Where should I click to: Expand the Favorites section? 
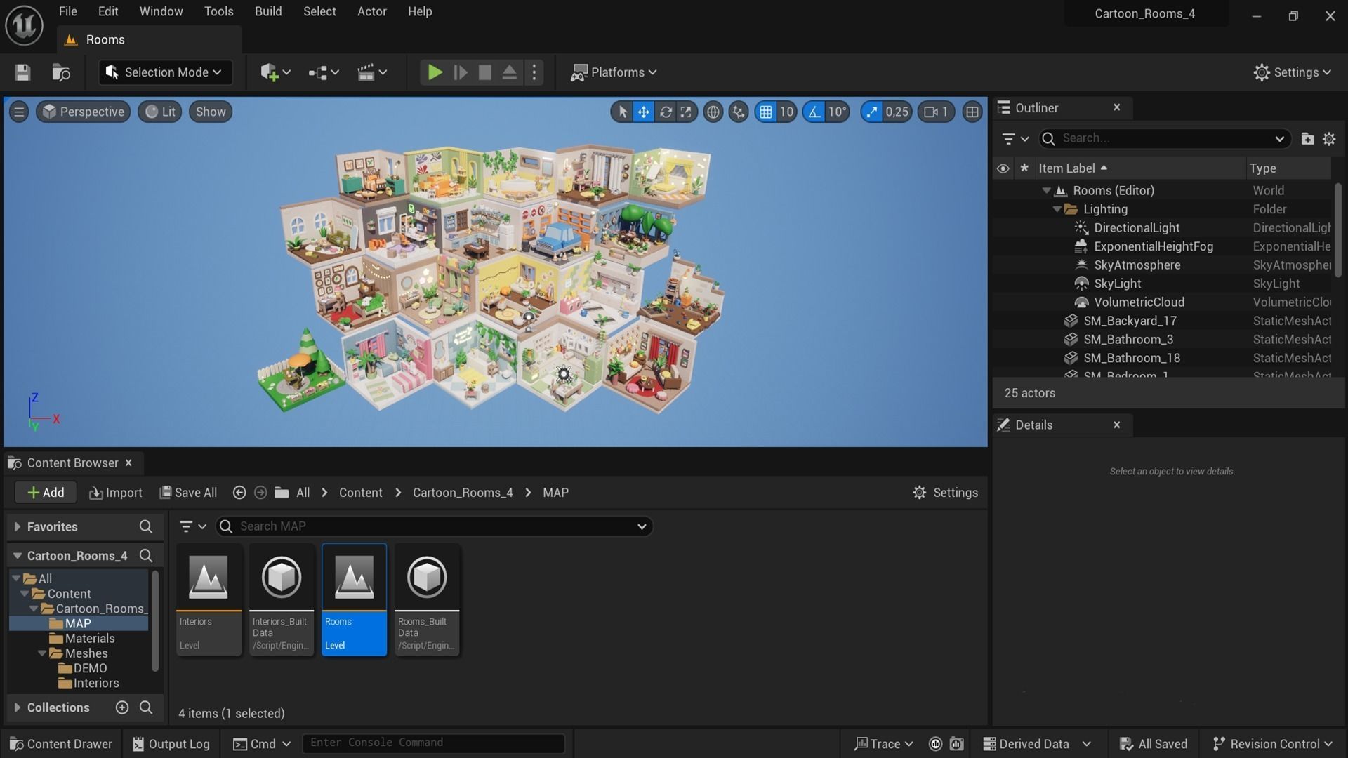pos(18,526)
